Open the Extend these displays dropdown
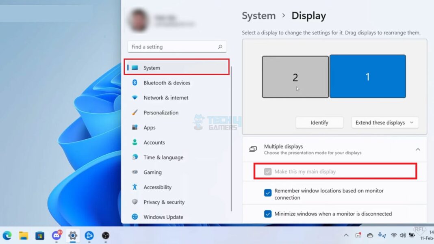Screen dimensions: 434x244 tap(384, 122)
